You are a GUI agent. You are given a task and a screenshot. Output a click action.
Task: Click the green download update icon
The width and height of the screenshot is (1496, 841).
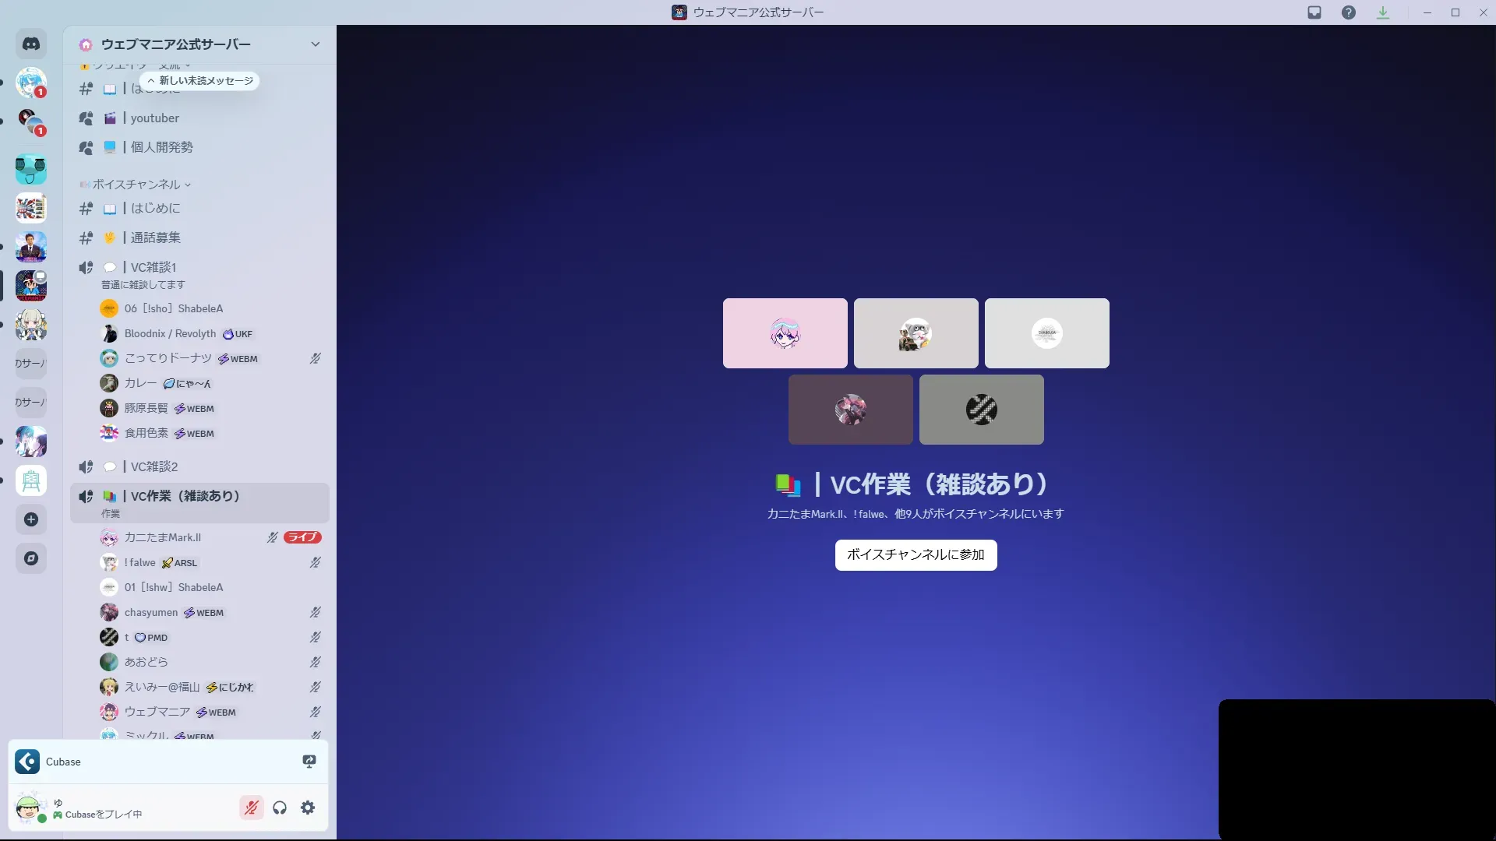click(1383, 12)
